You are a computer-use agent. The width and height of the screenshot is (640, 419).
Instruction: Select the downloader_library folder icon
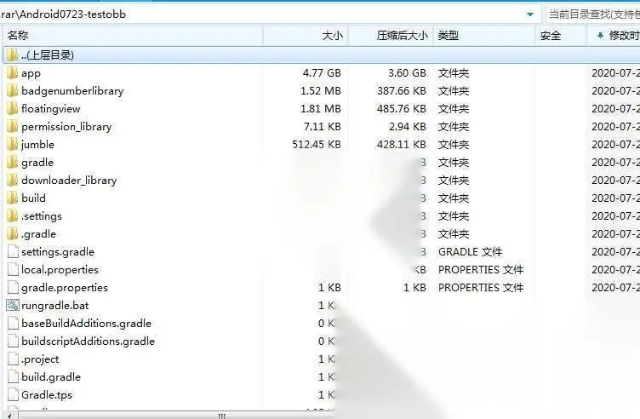(x=13, y=180)
